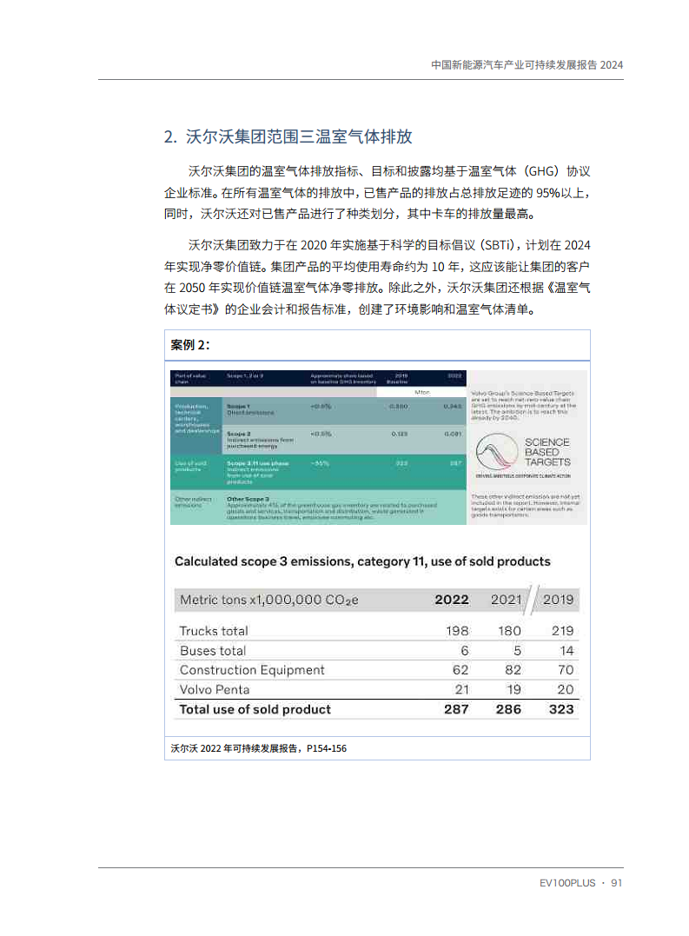Click the teal Scope 3.11 use phase row
This screenshot has height=936, width=689.
pyautogui.click(x=318, y=472)
